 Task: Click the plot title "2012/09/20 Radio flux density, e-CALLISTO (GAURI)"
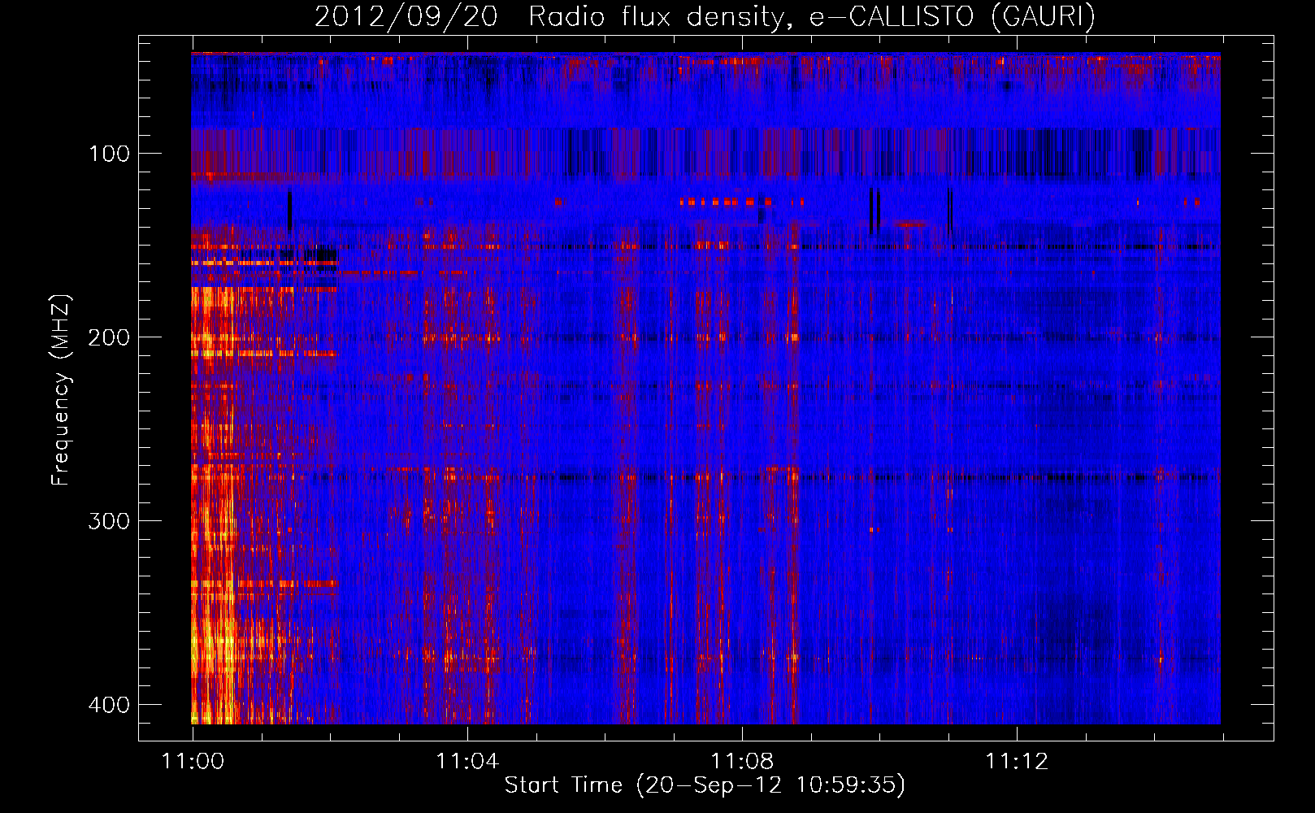[705, 16]
